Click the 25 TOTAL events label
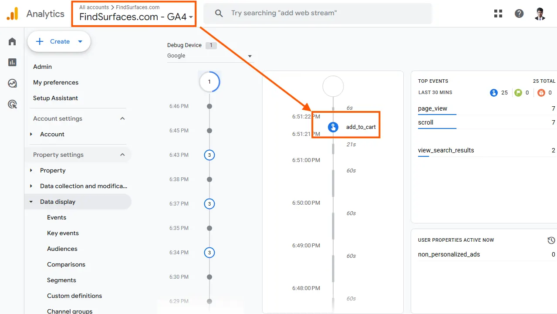Image resolution: width=557 pixels, height=314 pixels. [x=544, y=81]
